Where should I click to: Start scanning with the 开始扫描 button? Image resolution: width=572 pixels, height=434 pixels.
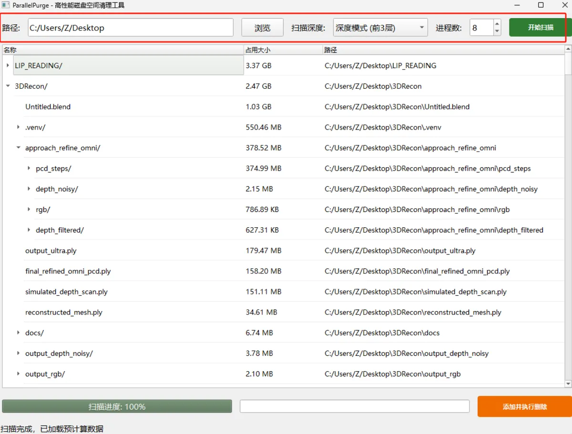[x=541, y=28]
